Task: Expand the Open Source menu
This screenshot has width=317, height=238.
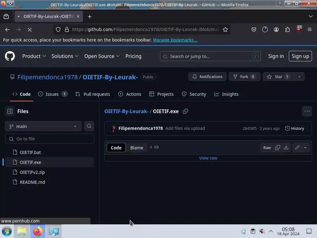Action: [102, 56]
